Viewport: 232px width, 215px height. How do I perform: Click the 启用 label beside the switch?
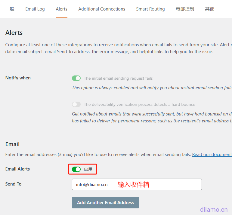pos(88,169)
